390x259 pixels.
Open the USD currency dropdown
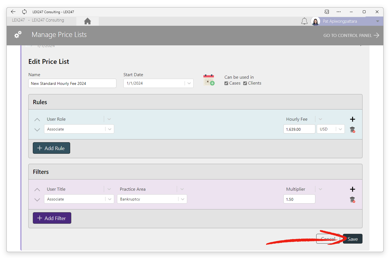(x=340, y=129)
